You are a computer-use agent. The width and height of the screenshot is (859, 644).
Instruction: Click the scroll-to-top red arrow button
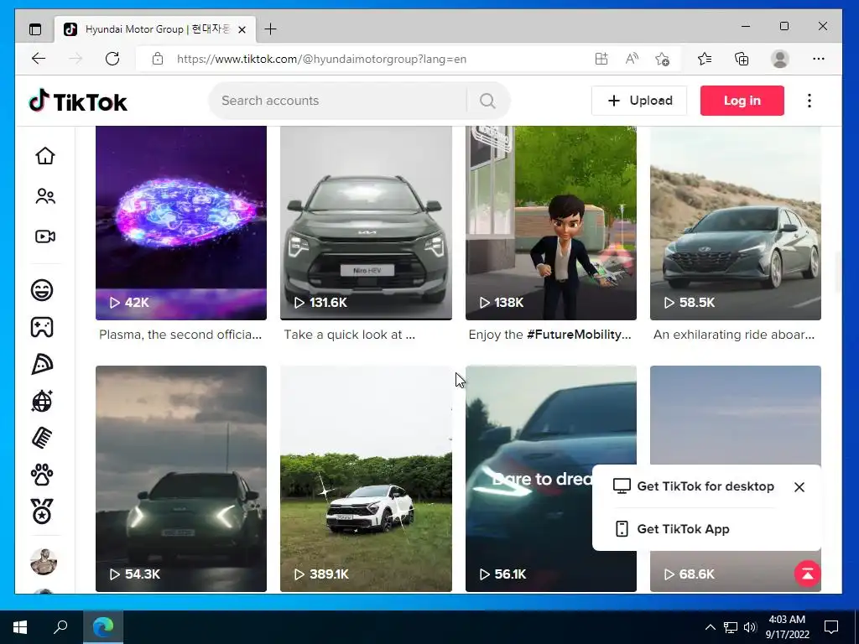click(808, 574)
